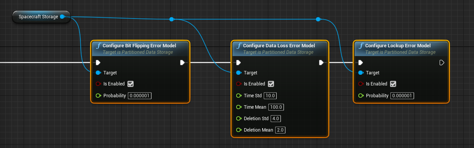Image resolution: width=474 pixels, height=148 pixels.
Task: Click exec output pin of Bit Flipping node
Action: point(182,63)
